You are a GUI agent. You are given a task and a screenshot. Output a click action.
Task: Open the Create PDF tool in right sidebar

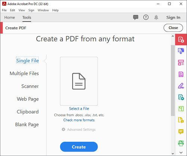(x=181, y=40)
